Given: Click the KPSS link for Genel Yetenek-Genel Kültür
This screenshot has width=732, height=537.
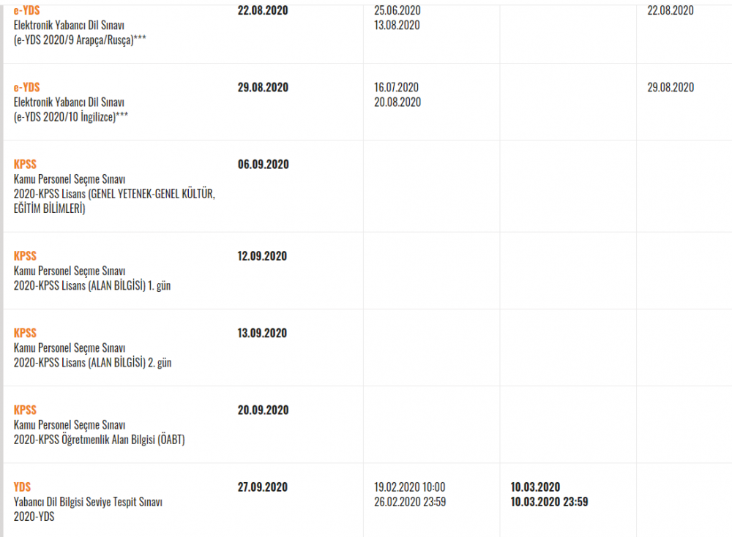Looking at the screenshot, I should 25,164.
